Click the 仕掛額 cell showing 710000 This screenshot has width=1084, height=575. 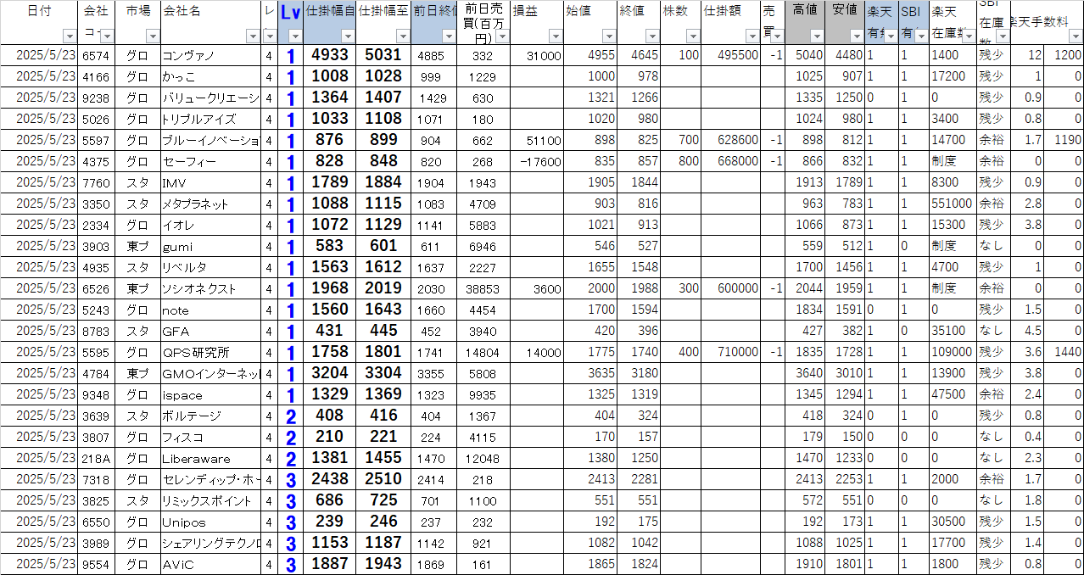click(731, 352)
